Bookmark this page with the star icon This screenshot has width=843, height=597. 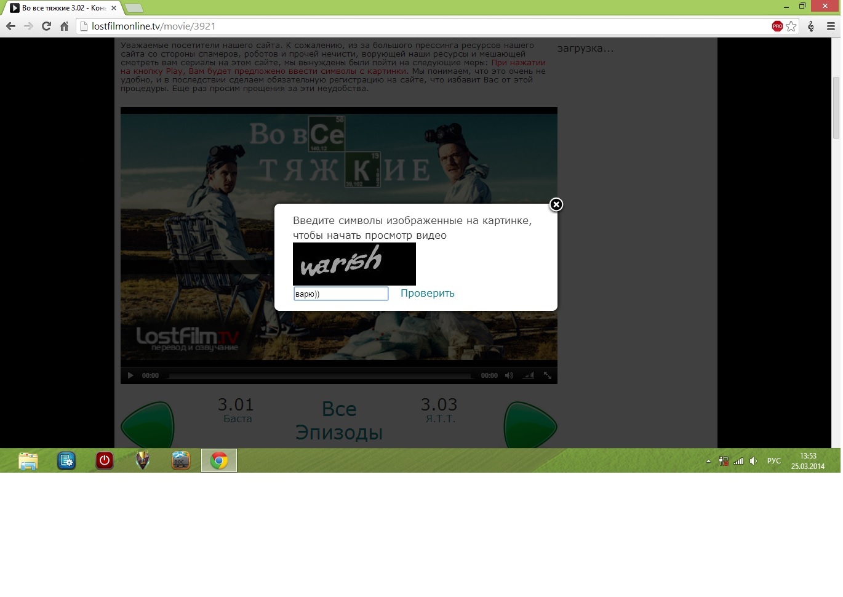point(791,26)
